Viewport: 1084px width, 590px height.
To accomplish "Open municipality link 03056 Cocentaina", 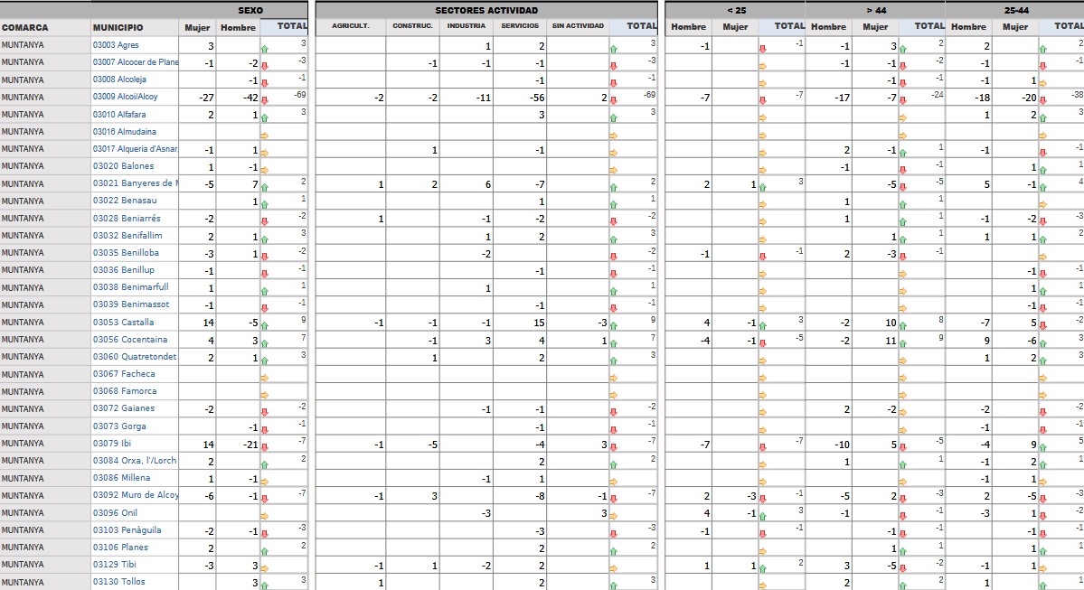I will click(x=130, y=340).
